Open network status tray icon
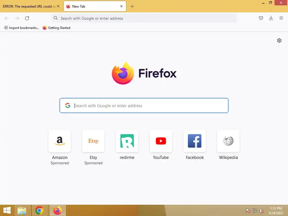The height and width of the screenshot is (216, 288). pyautogui.click(x=255, y=211)
